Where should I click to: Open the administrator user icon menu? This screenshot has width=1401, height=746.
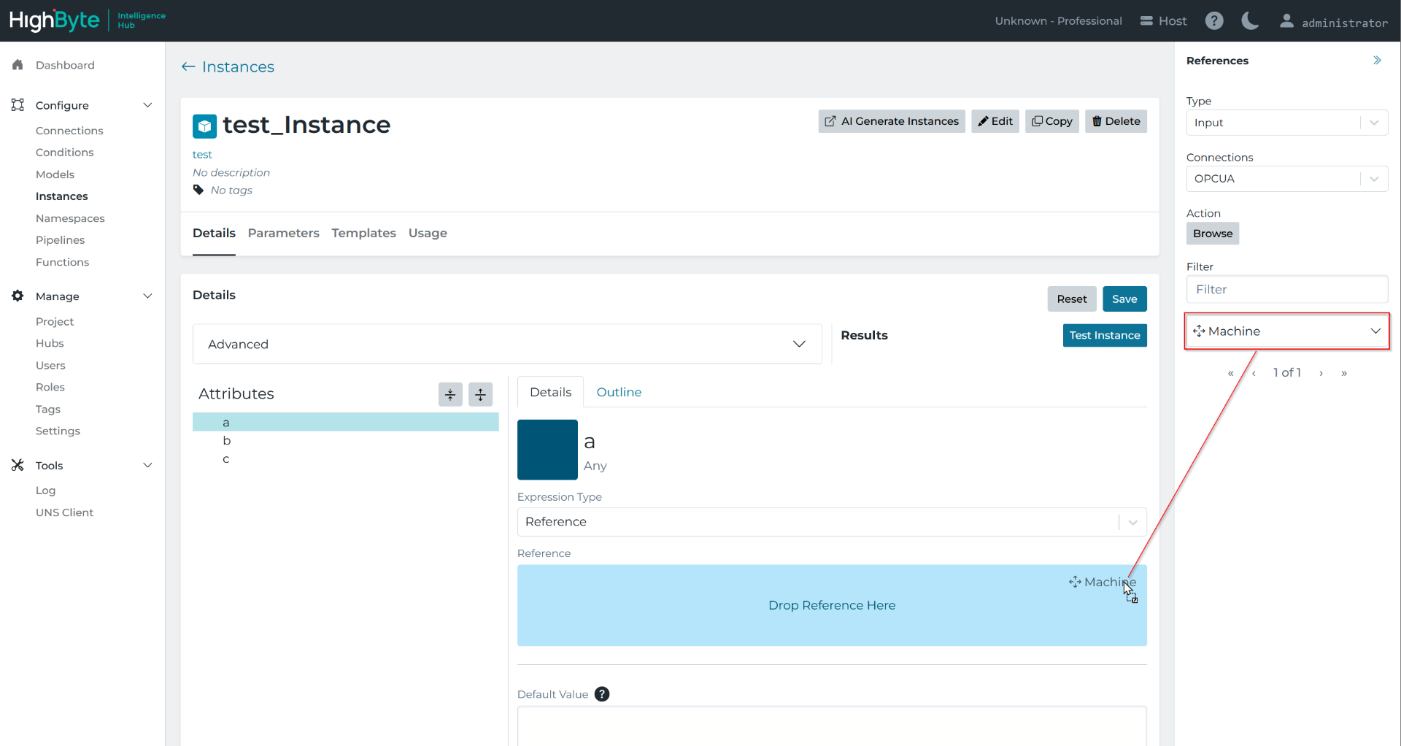tap(1286, 22)
